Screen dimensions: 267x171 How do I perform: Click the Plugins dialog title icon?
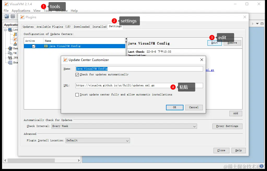tap(22, 17)
